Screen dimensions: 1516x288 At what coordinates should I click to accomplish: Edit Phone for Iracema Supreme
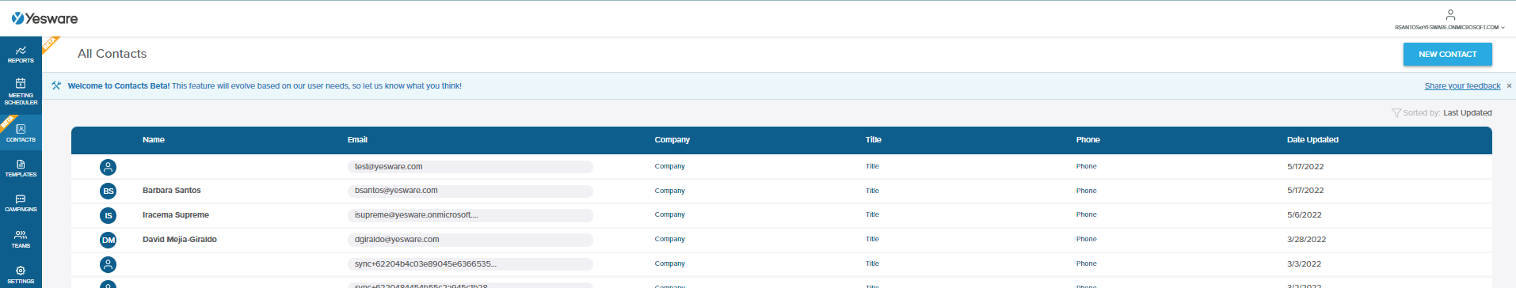click(1087, 214)
